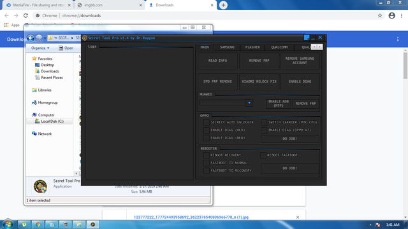Viewport: 408px width, 229px height.
Task: Remove the jpg download entry with X
Action: pyautogui.click(x=298, y=218)
